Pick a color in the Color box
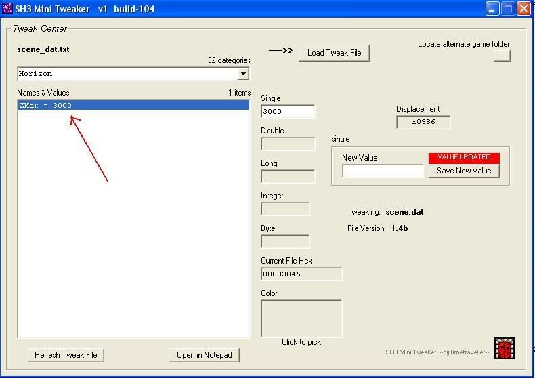The width and height of the screenshot is (535, 378). click(x=301, y=318)
